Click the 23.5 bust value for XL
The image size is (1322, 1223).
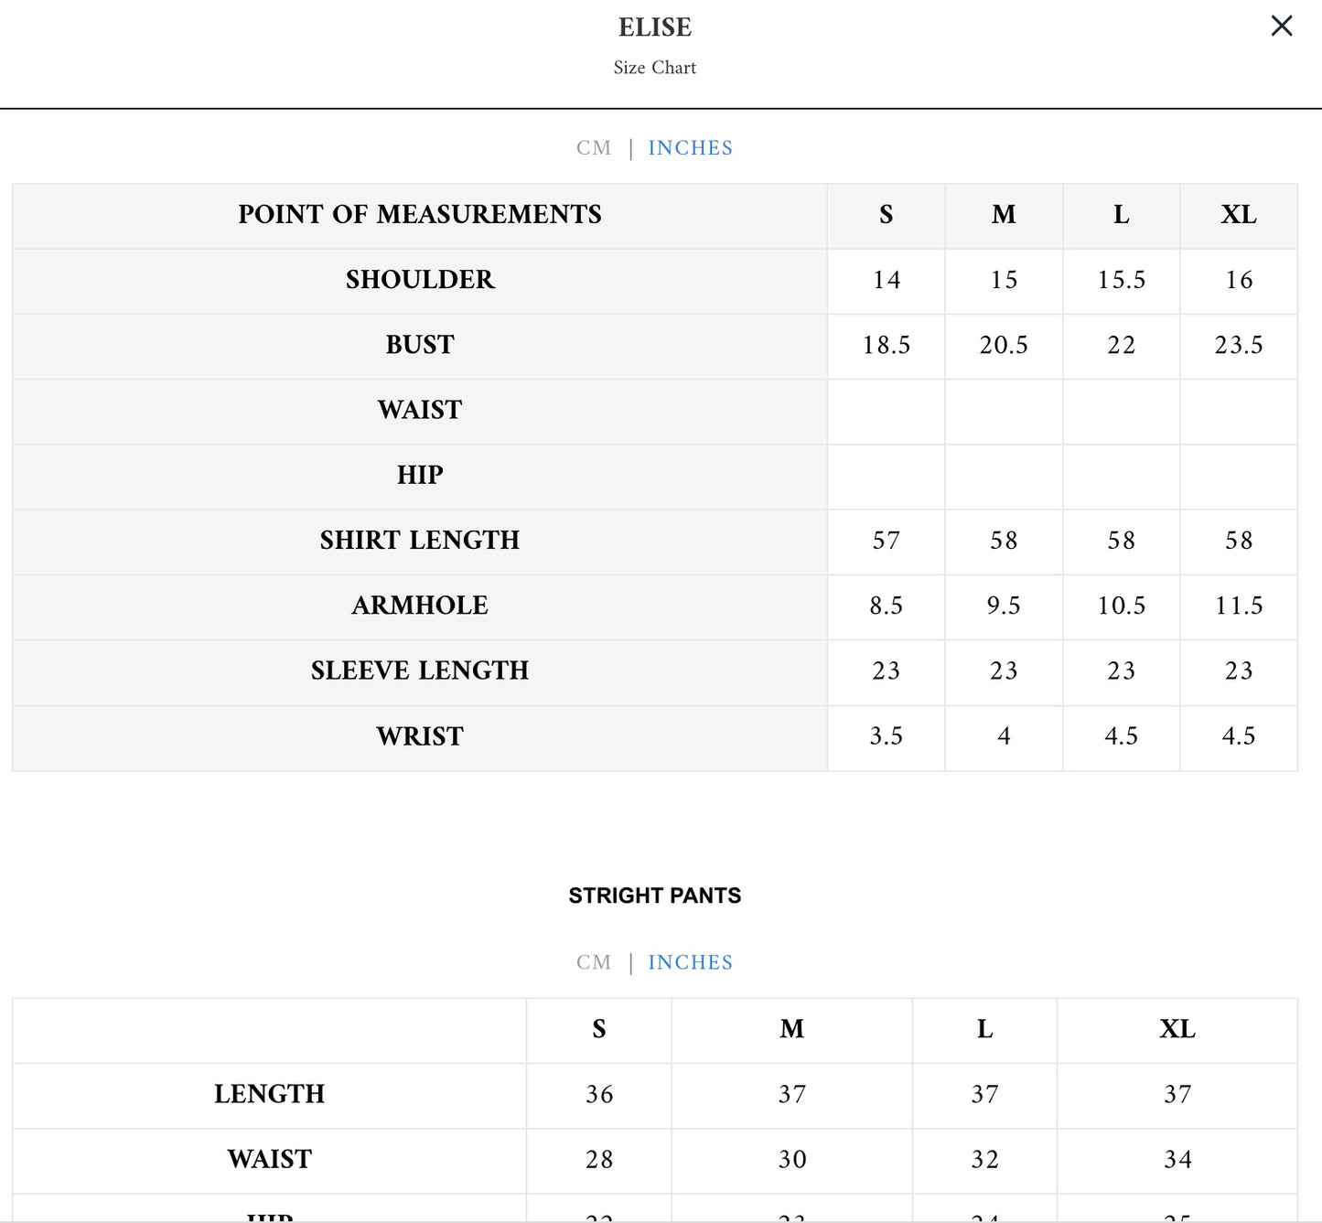(1238, 345)
